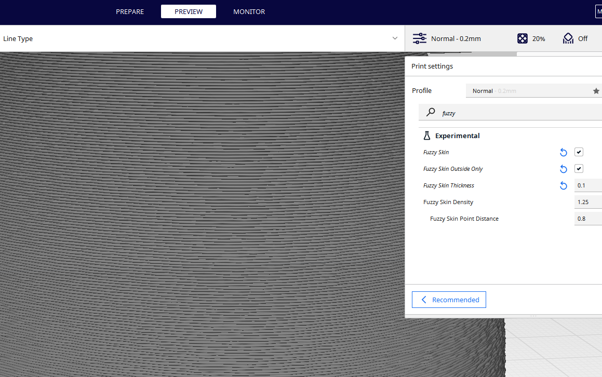This screenshot has width=602, height=377.
Task: Click the infill pattern icon showing 20%
Action: pyautogui.click(x=523, y=38)
